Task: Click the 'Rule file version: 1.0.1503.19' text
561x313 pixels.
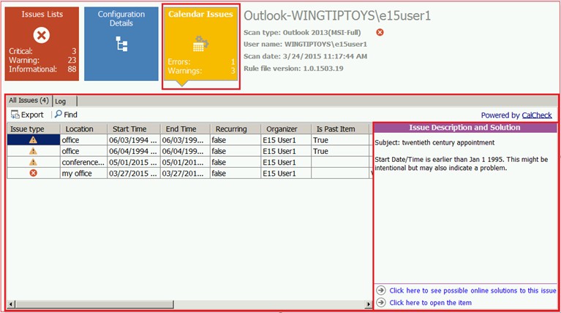Action: (x=293, y=68)
